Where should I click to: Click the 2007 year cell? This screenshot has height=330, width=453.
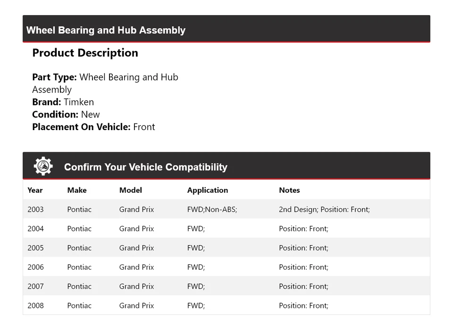(x=35, y=286)
